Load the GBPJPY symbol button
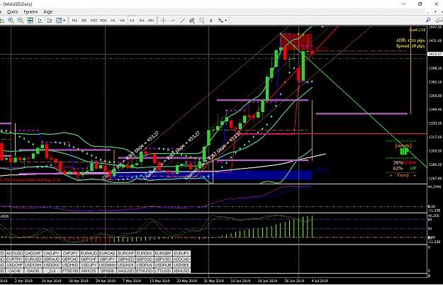This screenshot has width=443, height=285. [x=107, y=259]
